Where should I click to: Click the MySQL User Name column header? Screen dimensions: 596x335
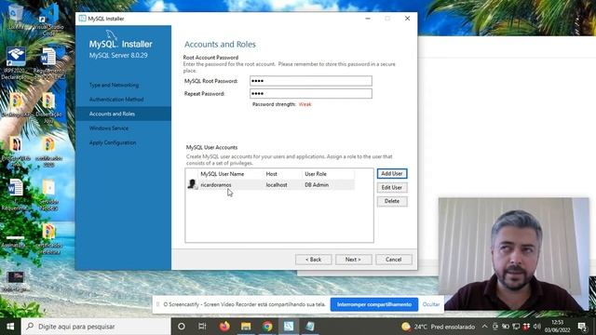point(223,174)
